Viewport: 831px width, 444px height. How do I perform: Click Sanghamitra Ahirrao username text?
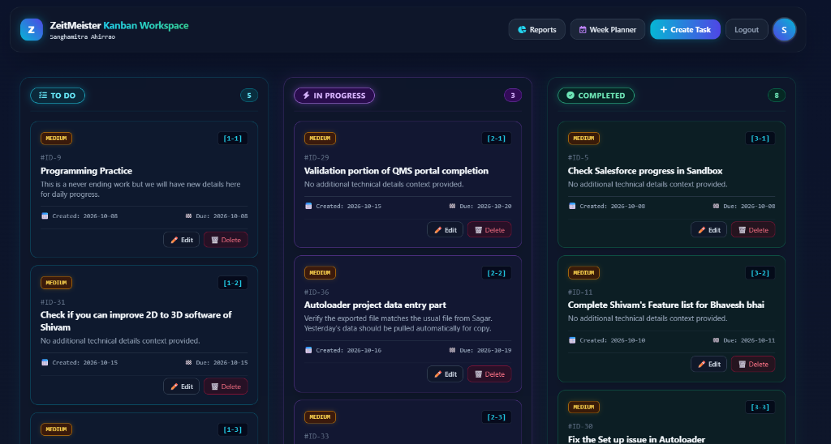coord(82,37)
